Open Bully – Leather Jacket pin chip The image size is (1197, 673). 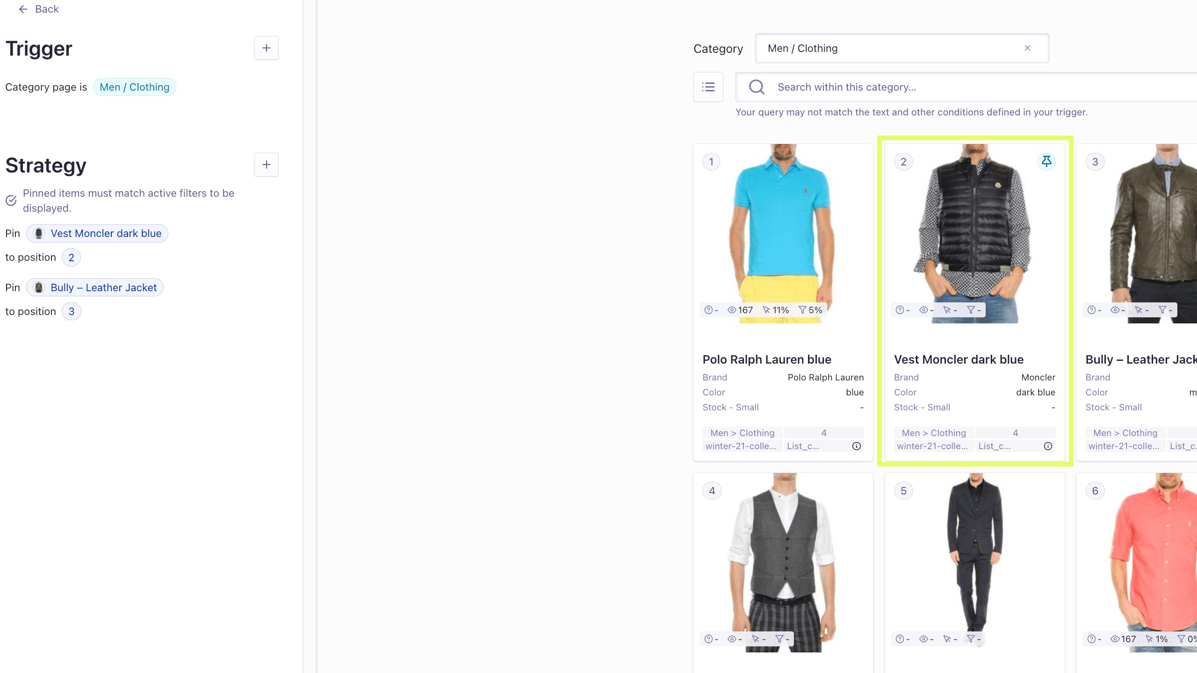click(95, 288)
